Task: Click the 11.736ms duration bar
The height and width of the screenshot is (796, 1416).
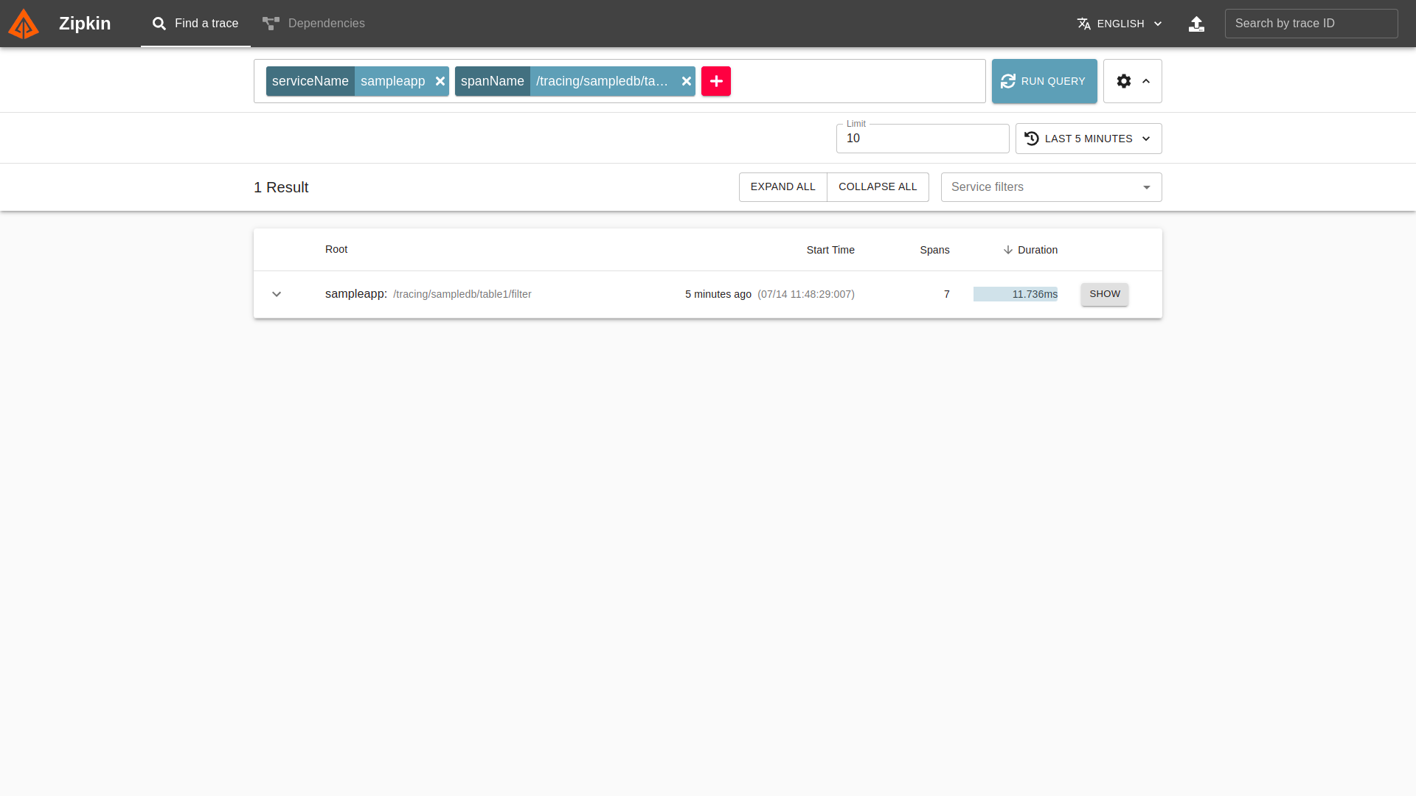Action: (x=1015, y=294)
